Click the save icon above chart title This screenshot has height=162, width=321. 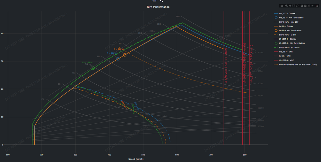click(x=154, y=1)
